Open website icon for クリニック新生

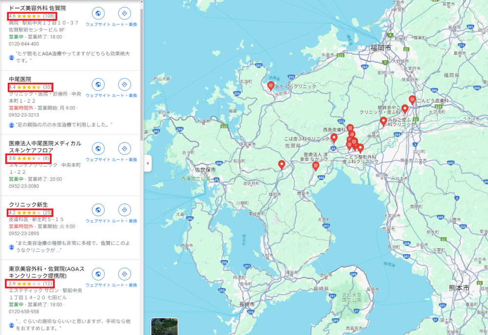(x=98, y=210)
